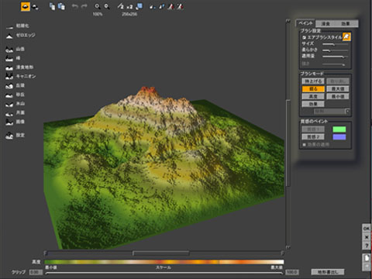Click the paste terrain icon in toolbar
This screenshot has height=279, width=372.
(x=61, y=6)
